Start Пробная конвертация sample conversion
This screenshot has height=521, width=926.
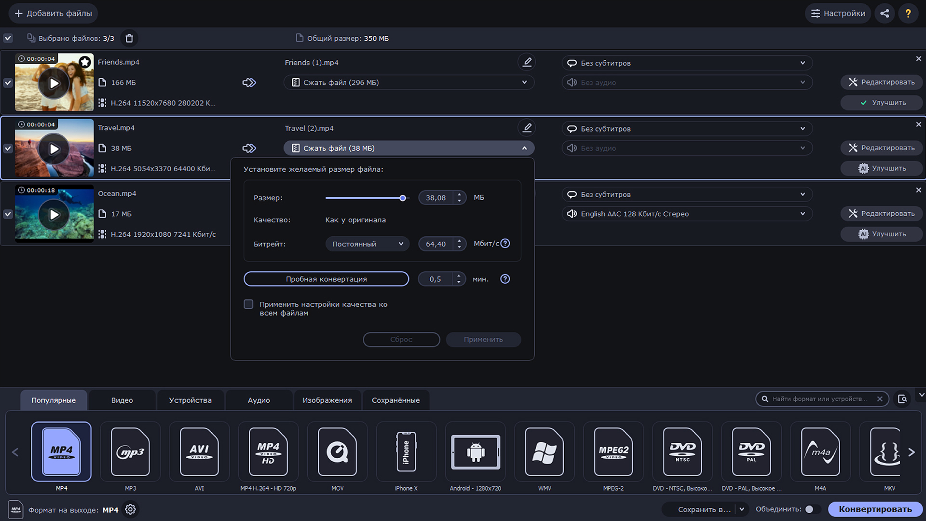tap(326, 279)
